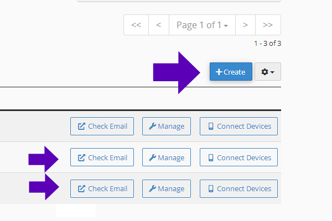This screenshot has height=221, width=332.
Task: Expand the Page 1 of 1 dropdown
Action: (202, 25)
